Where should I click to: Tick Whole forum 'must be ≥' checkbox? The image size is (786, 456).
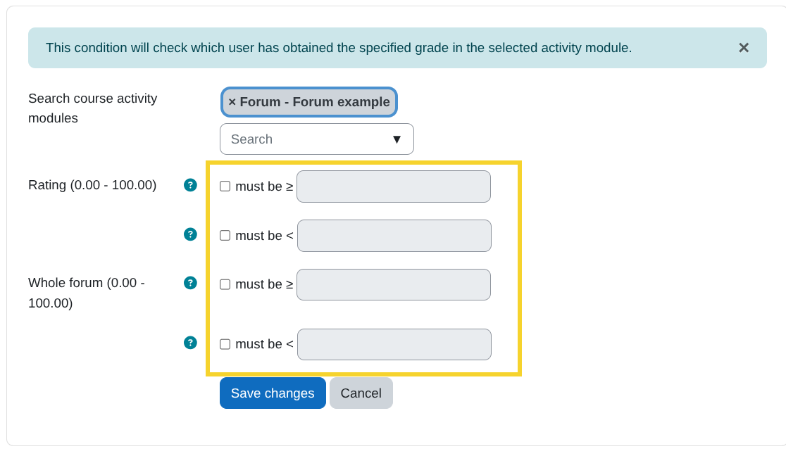(225, 284)
